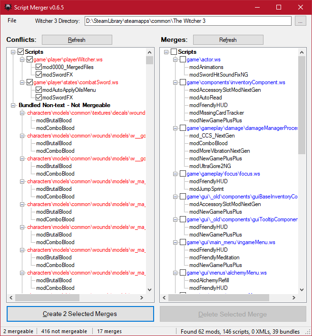Select modMoreVibrationNextGen entry

coord(219,151)
